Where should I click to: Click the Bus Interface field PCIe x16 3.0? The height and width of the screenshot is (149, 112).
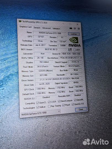pos(69,58)
